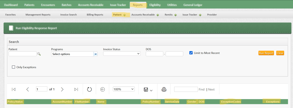Expand Remits reports plus icon
The height and width of the screenshot is (108, 293).
click(x=176, y=15)
